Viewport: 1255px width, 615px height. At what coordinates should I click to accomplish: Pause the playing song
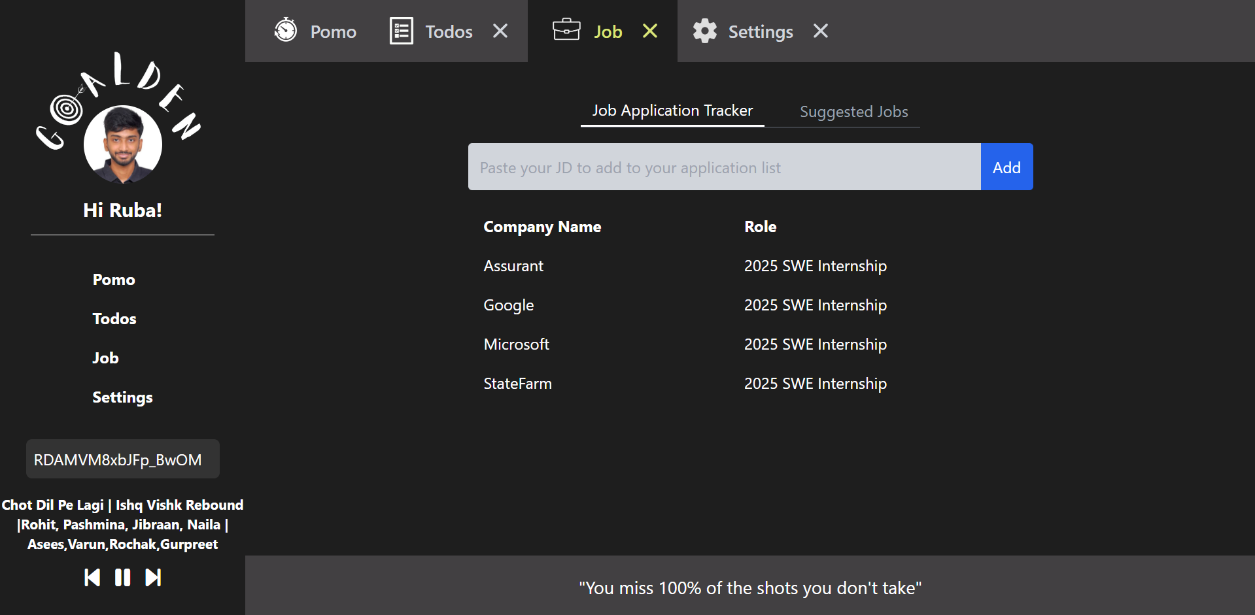coord(122,578)
